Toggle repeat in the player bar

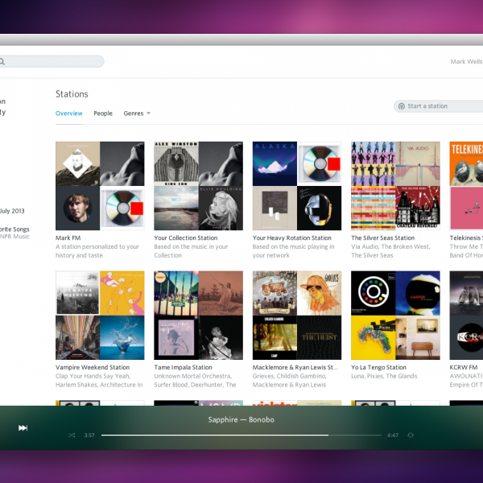tap(411, 435)
